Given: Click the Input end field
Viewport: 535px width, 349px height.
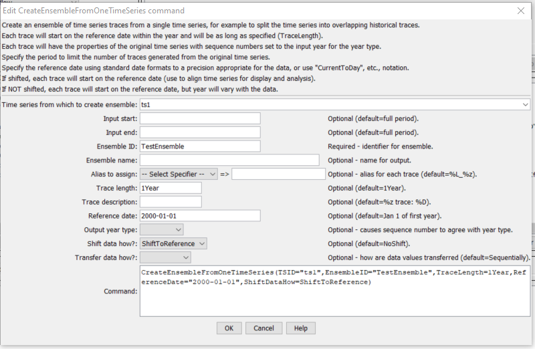Looking at the screenshot, I should pyautogui.click(x=200, y=132).
